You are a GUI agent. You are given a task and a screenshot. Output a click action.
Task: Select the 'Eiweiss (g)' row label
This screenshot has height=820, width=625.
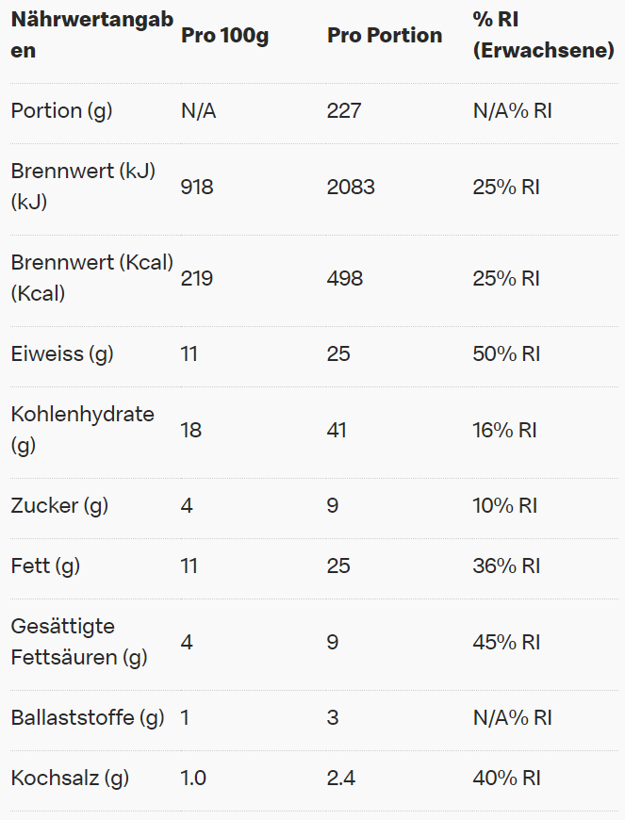62,354
